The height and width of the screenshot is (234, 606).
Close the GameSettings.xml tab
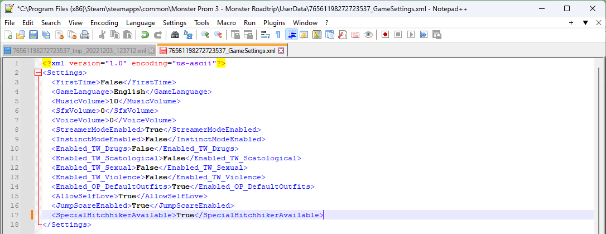[281, 50]
